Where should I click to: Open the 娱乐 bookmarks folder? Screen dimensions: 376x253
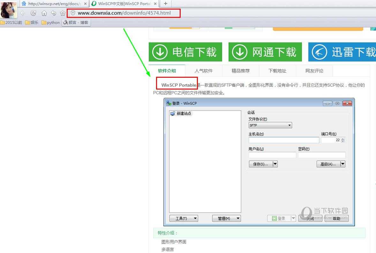32,23
